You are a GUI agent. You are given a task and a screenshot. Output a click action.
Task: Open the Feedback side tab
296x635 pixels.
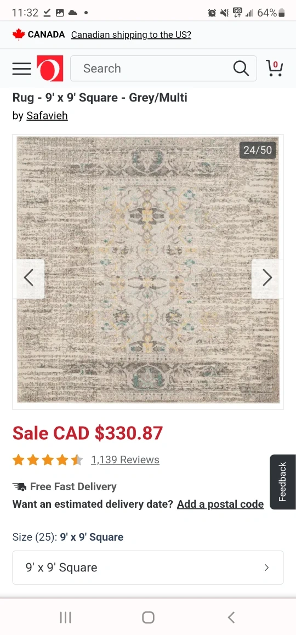283,482
